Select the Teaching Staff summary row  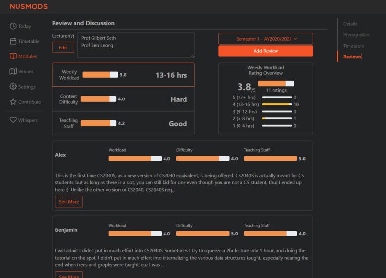click(x=123, y=123)
